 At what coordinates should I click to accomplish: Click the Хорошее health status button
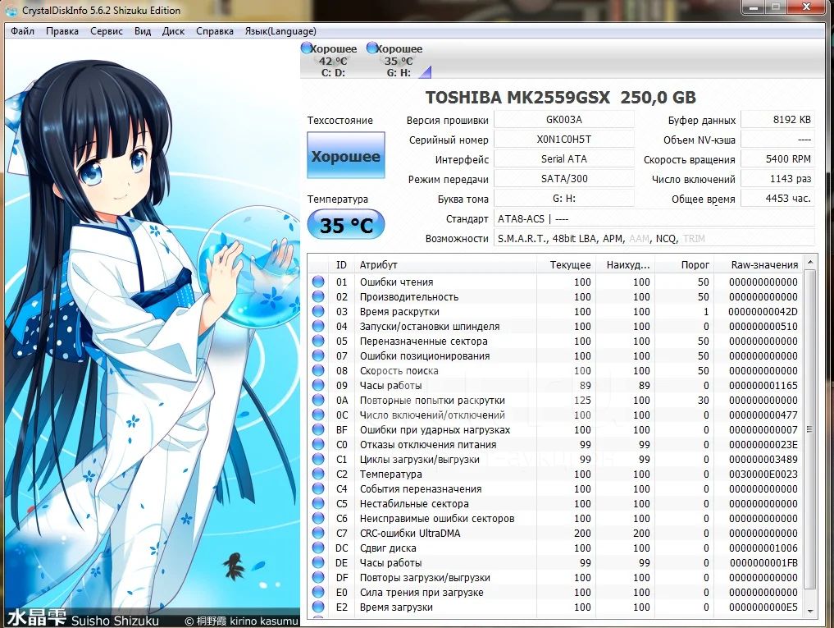[x=346, y=155]
